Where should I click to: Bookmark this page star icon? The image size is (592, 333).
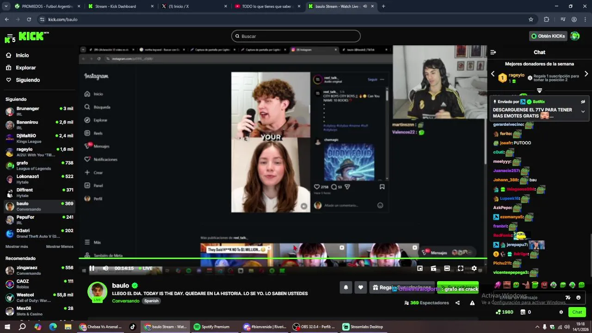click(x=531, y=19)
